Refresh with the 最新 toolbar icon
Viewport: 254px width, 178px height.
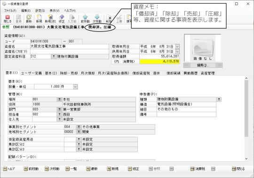click(x=29, y=19)
